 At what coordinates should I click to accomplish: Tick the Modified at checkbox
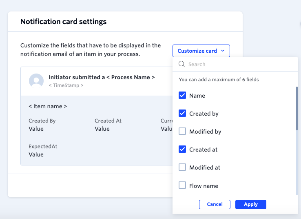point(182,168)
